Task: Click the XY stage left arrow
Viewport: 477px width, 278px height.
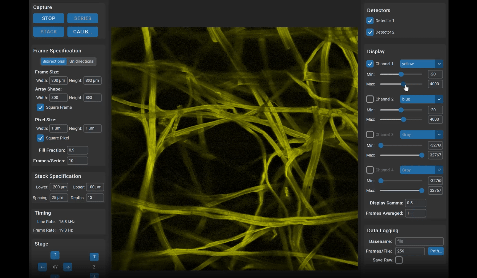Action: [42, 267]
